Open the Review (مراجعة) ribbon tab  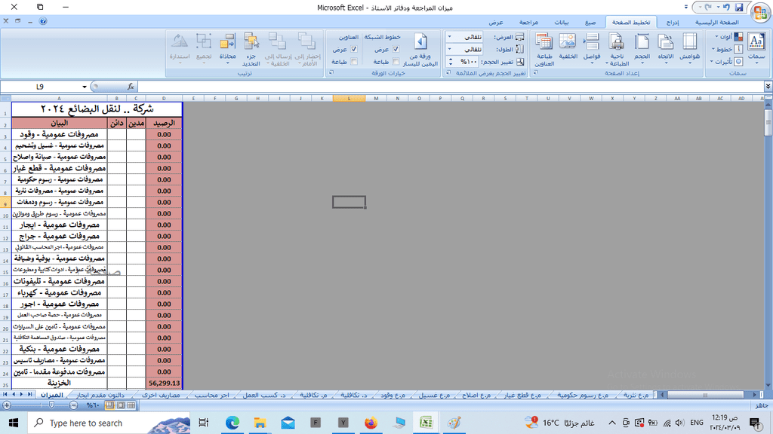point(528,22)
